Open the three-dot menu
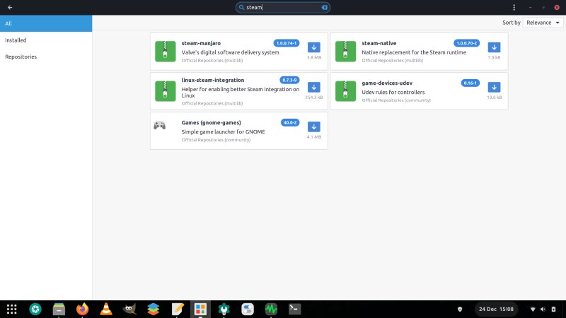This screenshot has height=318, width=566. tap(514, 7)
